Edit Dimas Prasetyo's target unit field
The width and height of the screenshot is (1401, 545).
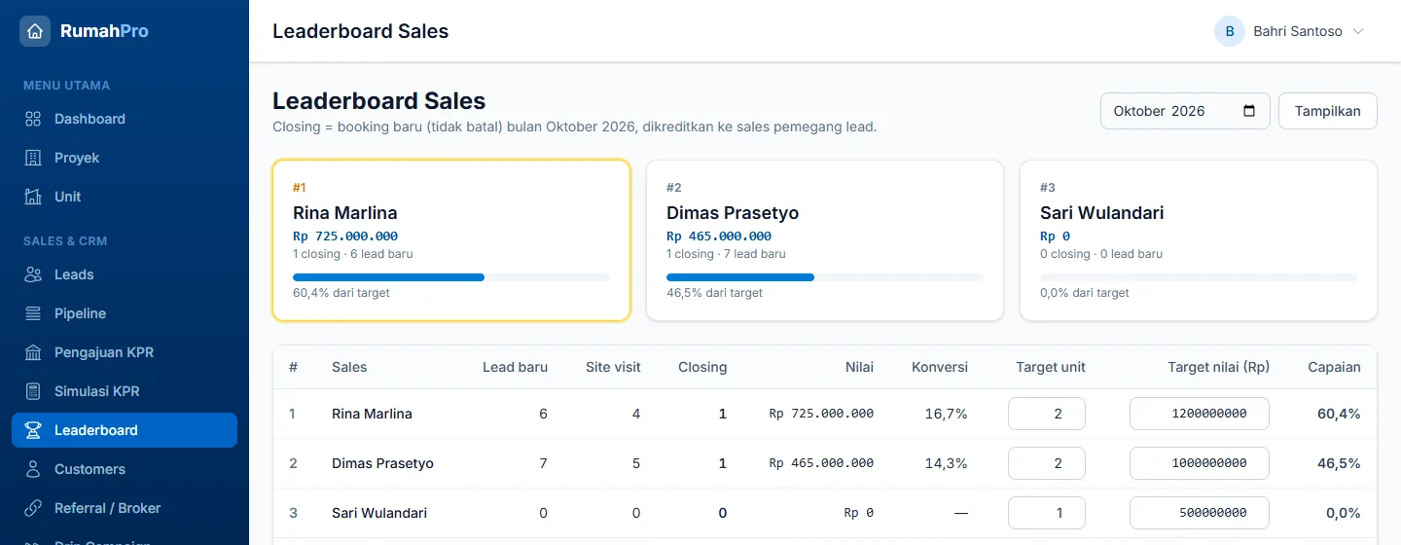pos(1047,463)
